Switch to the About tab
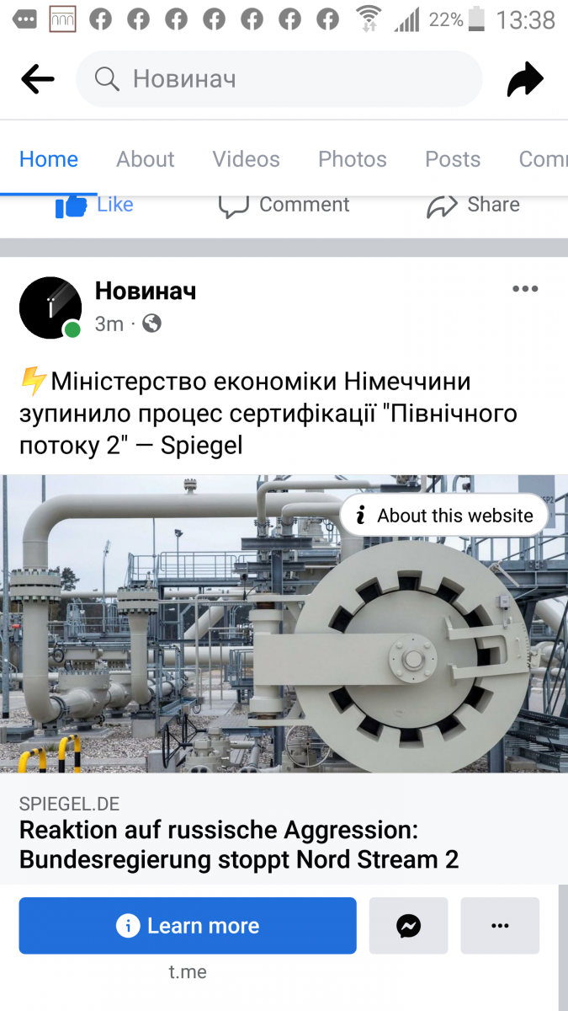Image resolution: width=568 pixels, height=1011 pixels. (146, 159)
